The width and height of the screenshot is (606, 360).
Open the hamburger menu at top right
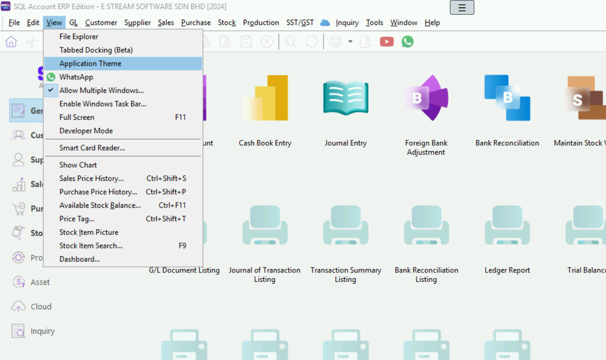point(462,8)
